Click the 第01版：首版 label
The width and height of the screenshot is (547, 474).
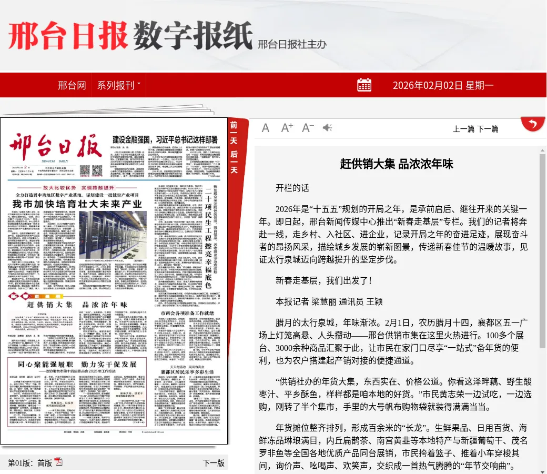pyautogui.click(x=30, y=463)
